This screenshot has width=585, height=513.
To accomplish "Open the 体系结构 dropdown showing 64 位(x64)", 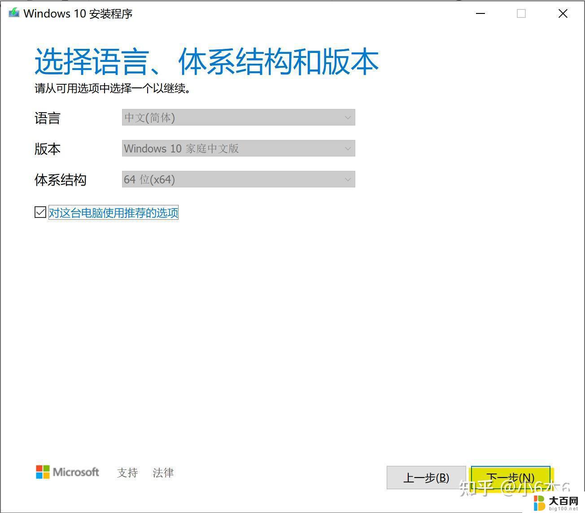I will 238,179.
